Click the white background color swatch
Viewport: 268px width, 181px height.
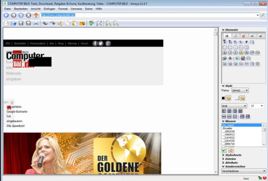(x=237, y=98)
